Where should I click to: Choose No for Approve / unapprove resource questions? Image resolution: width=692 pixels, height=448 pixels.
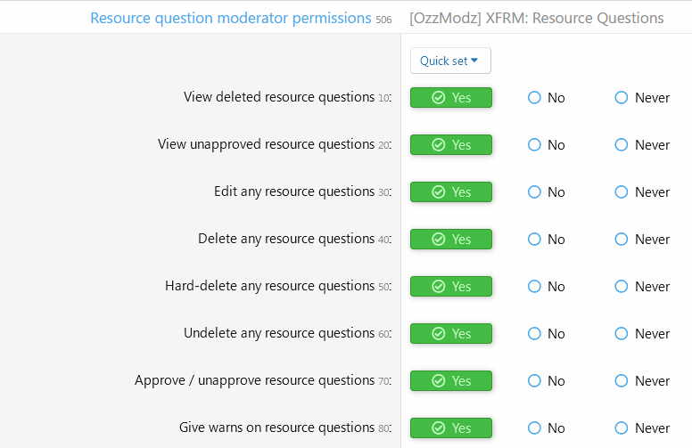coord(547,380)
